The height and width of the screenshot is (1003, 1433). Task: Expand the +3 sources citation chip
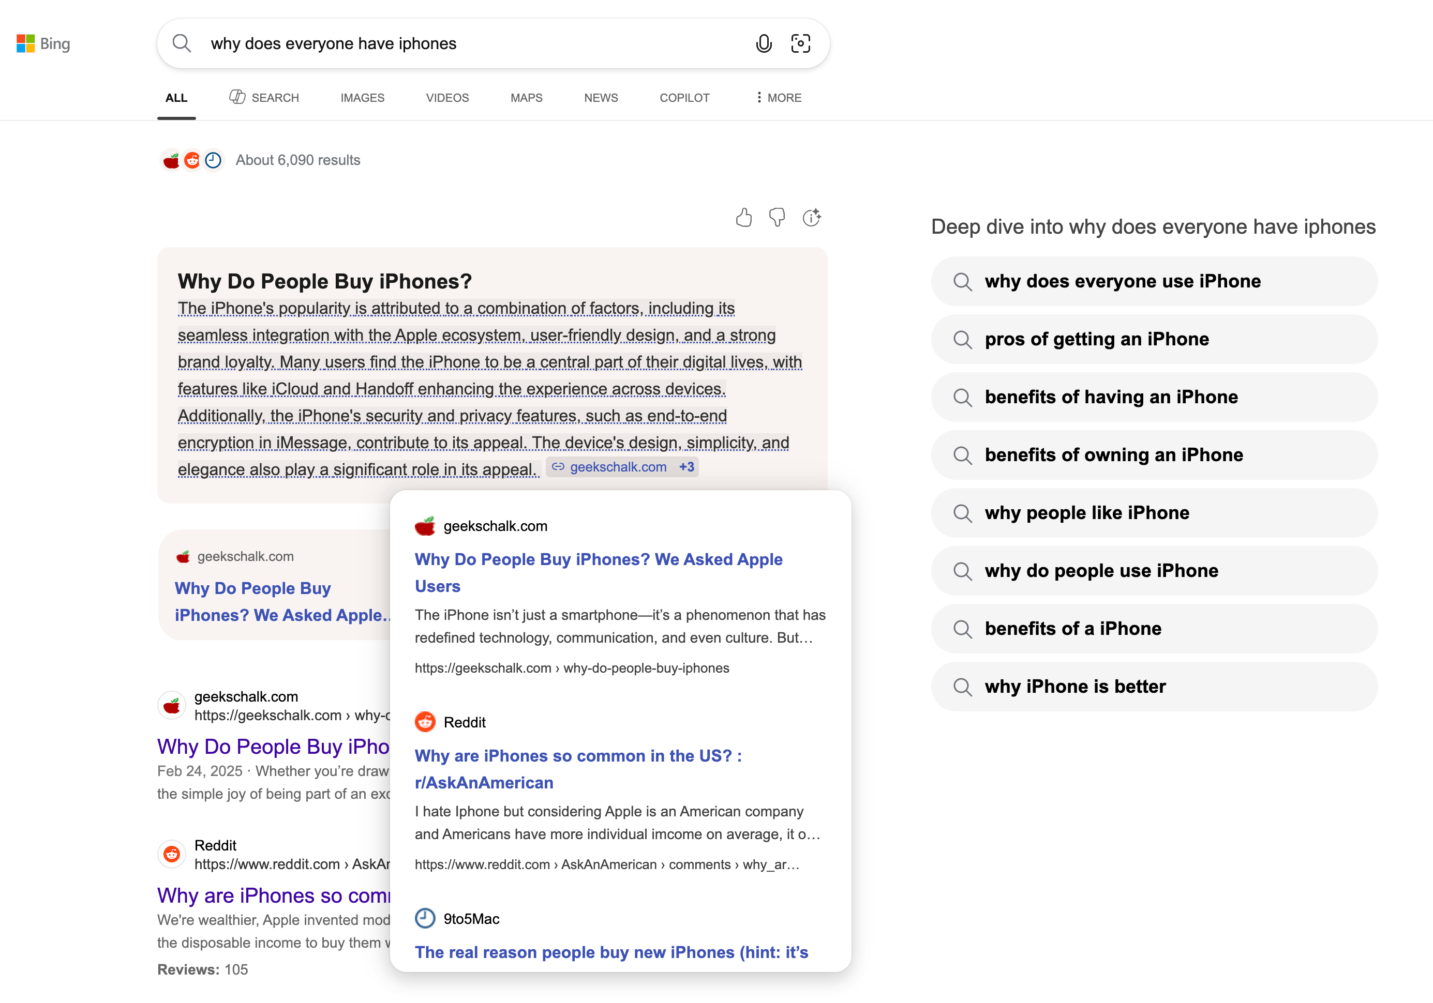tap(686, 467)
